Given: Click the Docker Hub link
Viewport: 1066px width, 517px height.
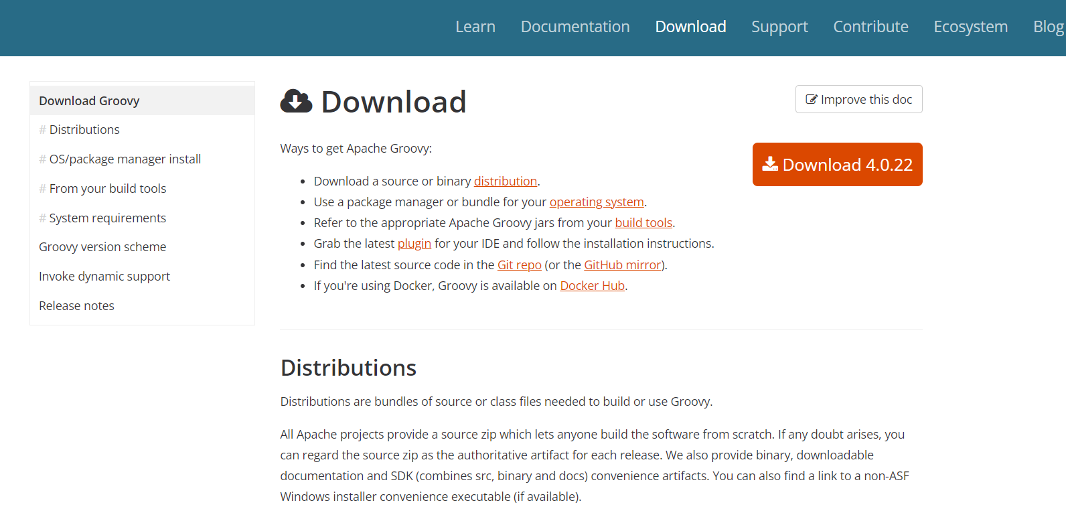Looking at the screenshot, I should [592, 286].
